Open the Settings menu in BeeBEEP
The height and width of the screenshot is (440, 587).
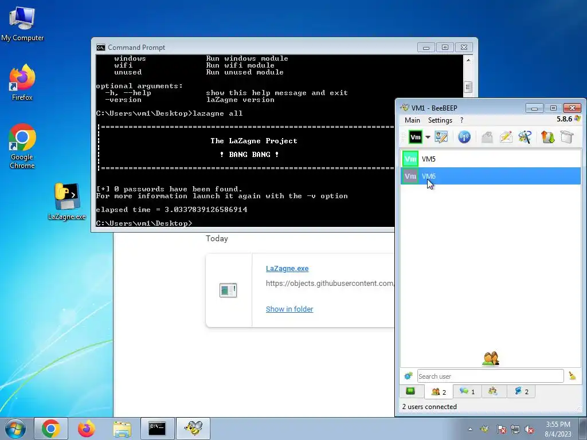point(440,120)
